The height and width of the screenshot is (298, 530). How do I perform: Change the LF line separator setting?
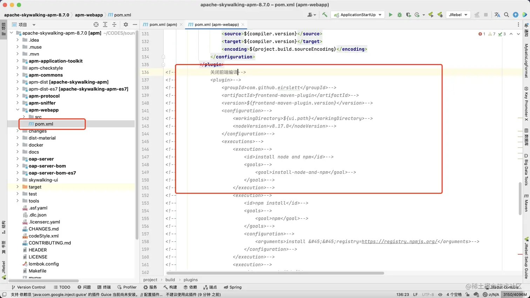(415, 295)
